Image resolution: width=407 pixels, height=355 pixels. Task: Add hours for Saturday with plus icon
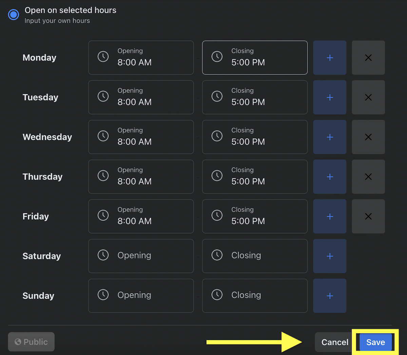coord(330,256)
